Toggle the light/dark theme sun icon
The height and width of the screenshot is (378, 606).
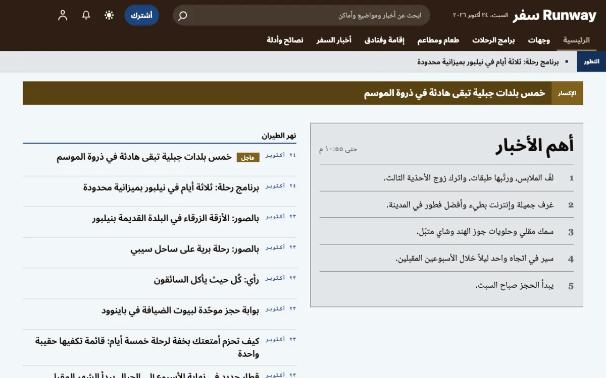[x=109, y=15]
